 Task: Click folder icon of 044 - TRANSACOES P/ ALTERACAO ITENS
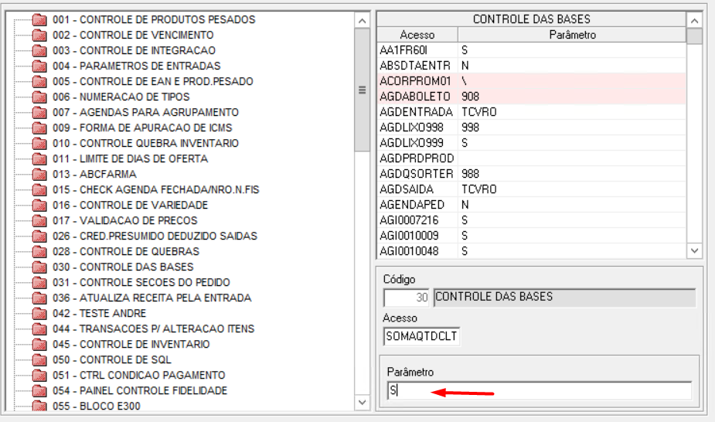39,329
